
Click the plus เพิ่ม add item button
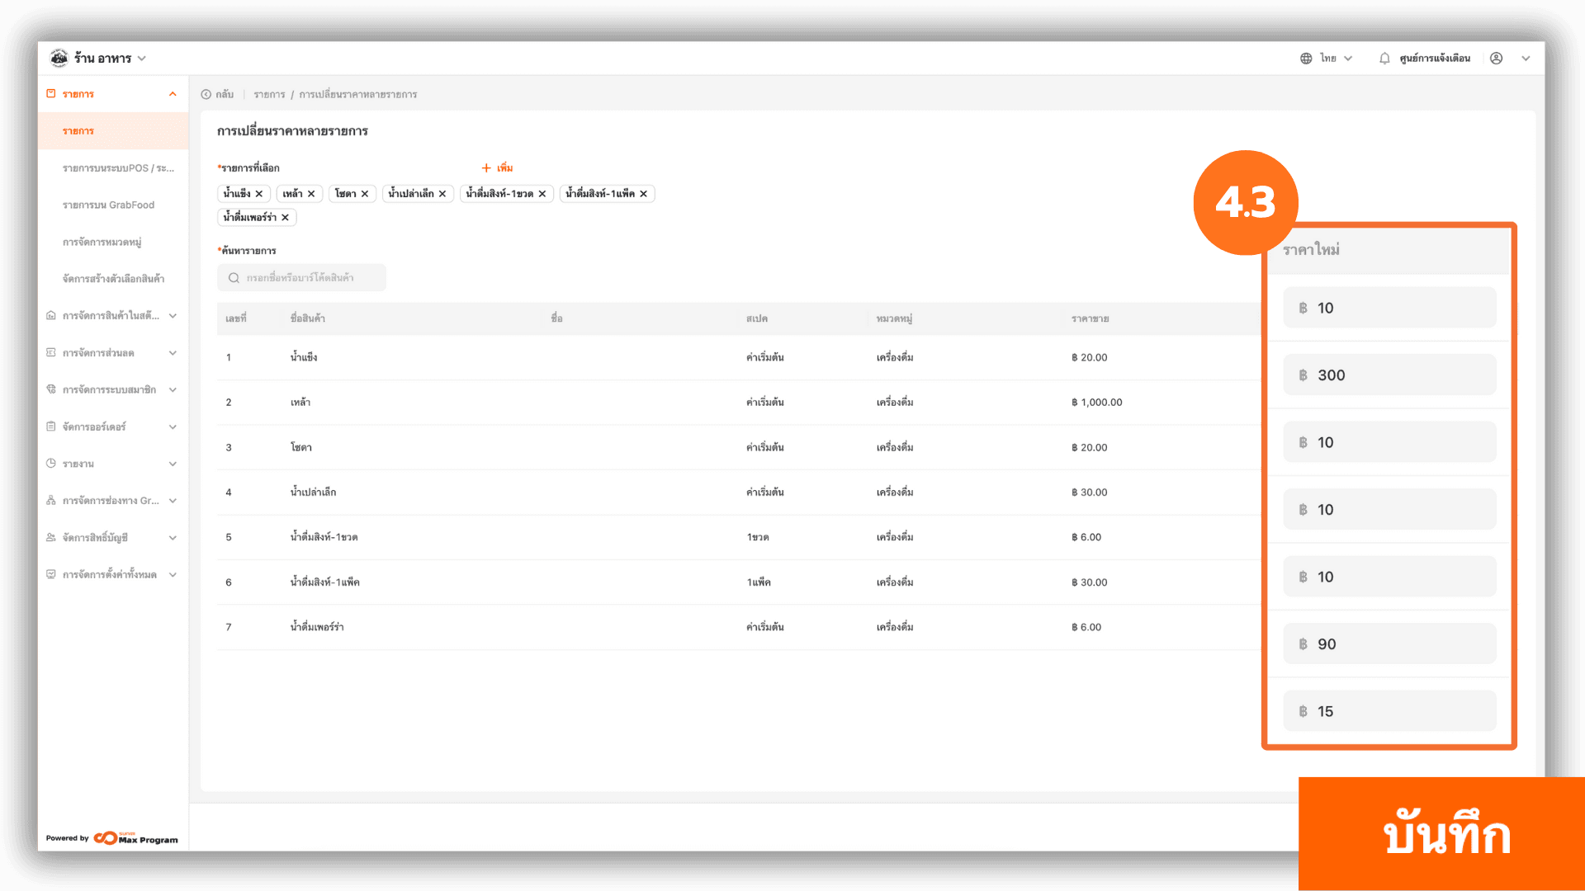tap(497, 168)
